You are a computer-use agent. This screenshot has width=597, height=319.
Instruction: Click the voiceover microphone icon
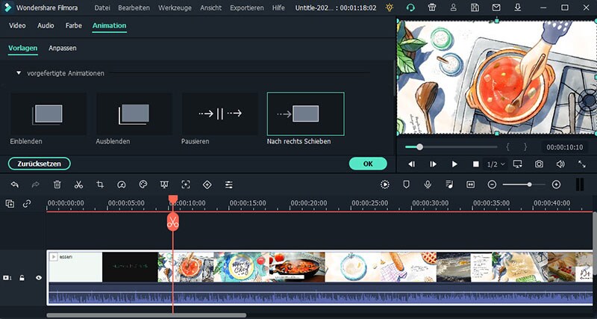(428, 185)
